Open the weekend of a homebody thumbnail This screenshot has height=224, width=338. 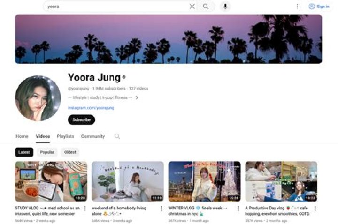tap(128, 181)
